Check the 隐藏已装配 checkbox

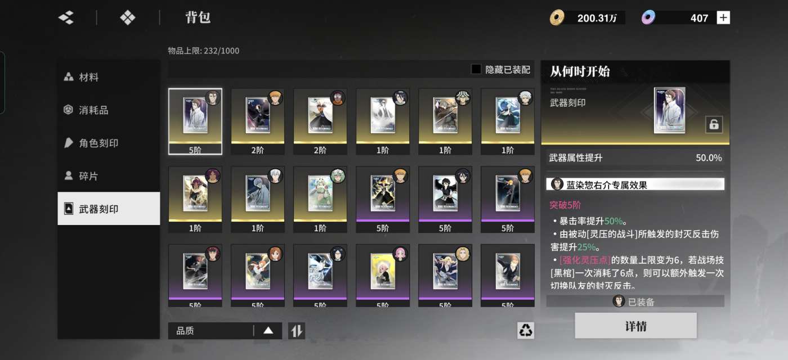pos(476,69)
